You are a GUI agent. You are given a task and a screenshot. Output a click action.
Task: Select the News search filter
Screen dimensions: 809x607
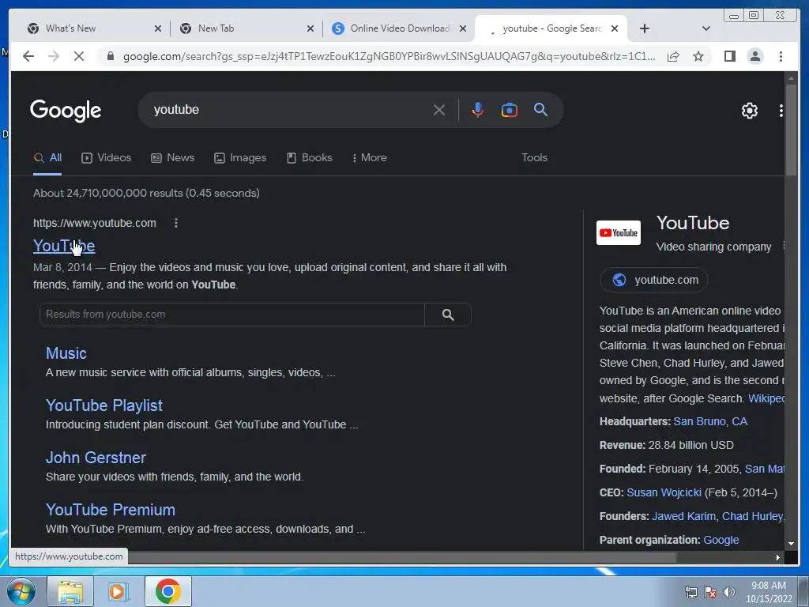(x=172, y=158)
